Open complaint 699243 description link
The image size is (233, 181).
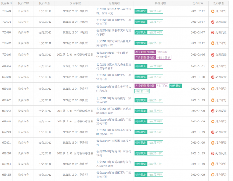[x=114, y=132]
